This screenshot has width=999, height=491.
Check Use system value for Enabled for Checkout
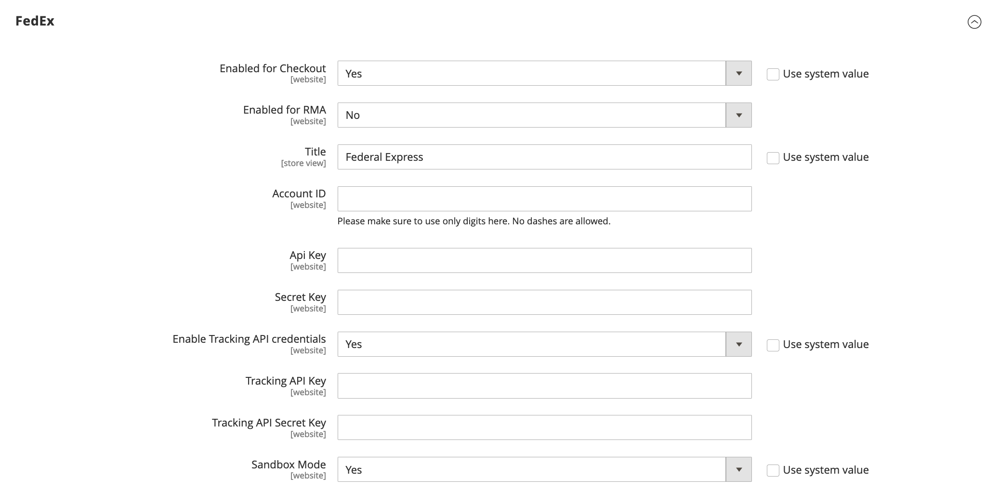point(773,74)
